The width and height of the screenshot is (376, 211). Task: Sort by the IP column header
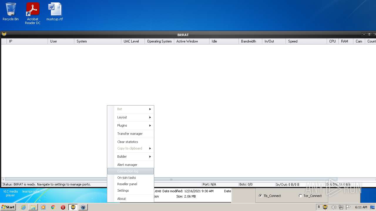(27, 41)
